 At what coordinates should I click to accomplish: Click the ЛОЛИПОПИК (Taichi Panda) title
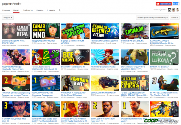tap(103, 67)
